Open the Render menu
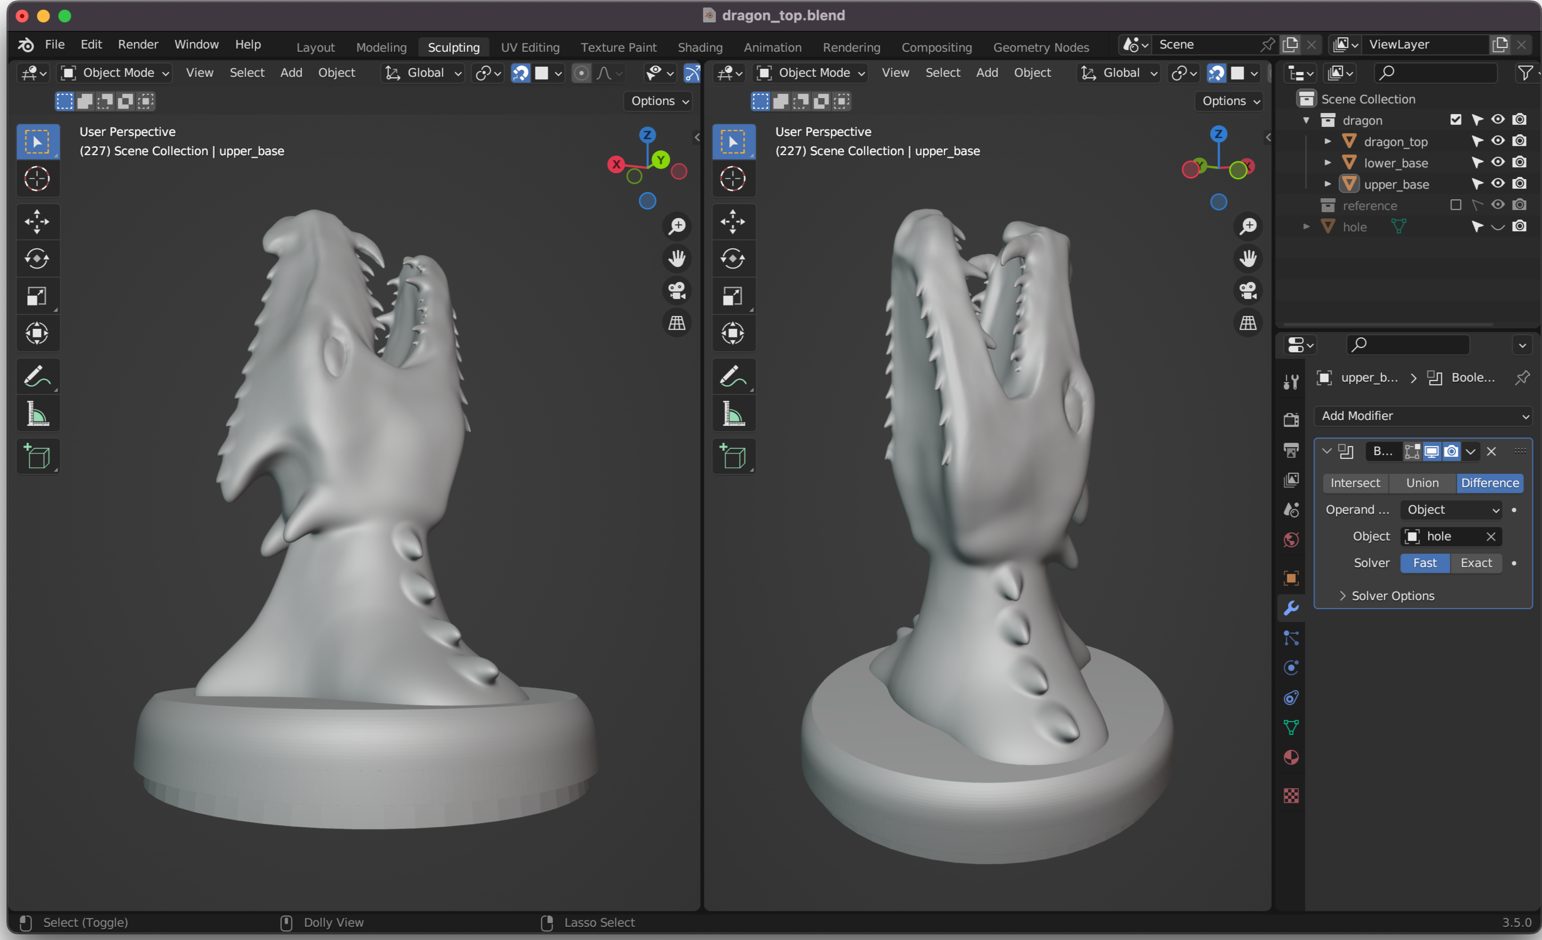The height and width of the screenshot is (940, 1542). point(137,44)
